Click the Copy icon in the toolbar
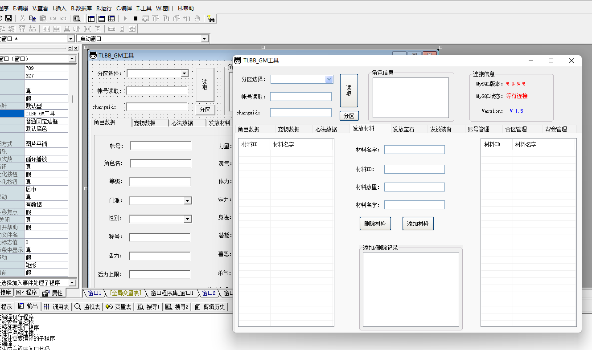 (33, 18)
